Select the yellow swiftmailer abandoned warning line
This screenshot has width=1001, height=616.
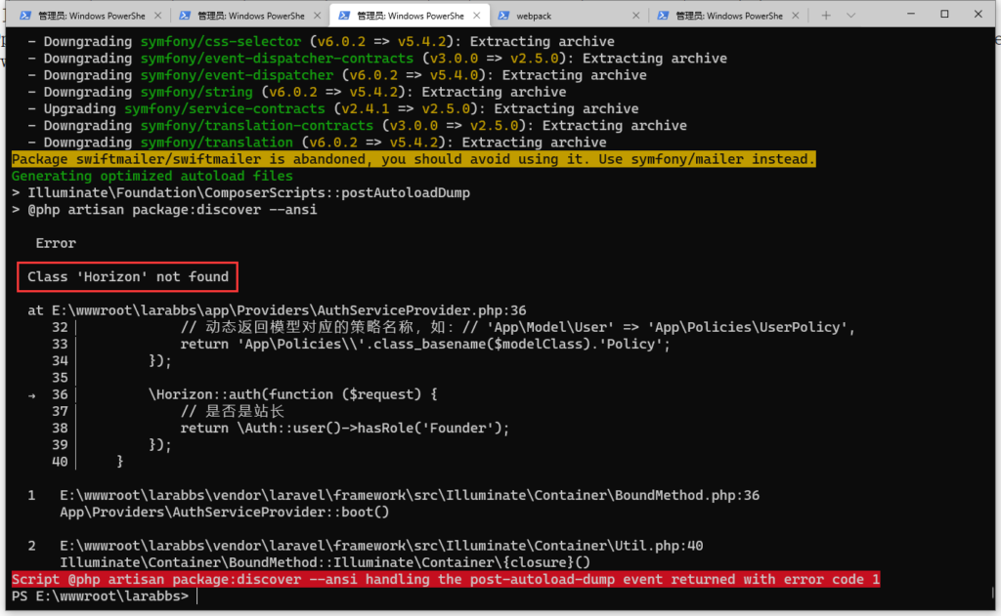pos(411,158)
